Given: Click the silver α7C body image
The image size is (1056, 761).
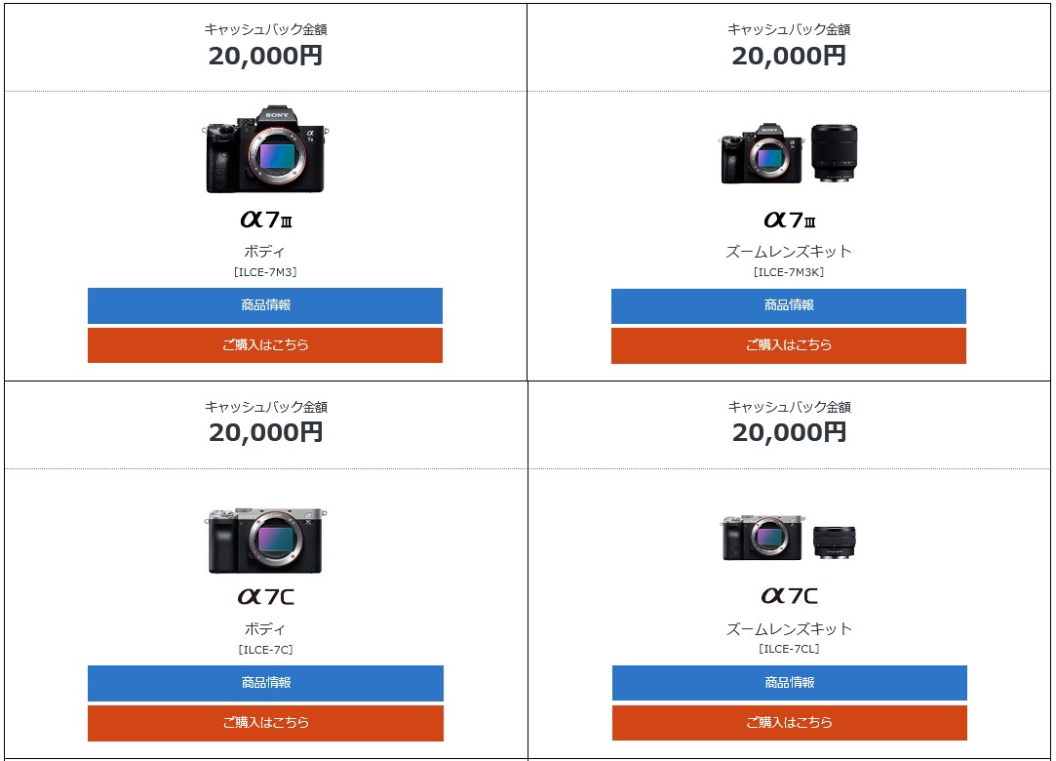Looking at the screenshot, I should point(265,541).
